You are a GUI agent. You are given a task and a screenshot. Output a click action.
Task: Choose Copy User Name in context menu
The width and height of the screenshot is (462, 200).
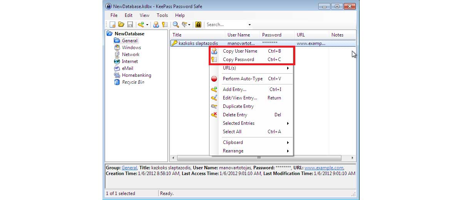[x=251, y=51]
